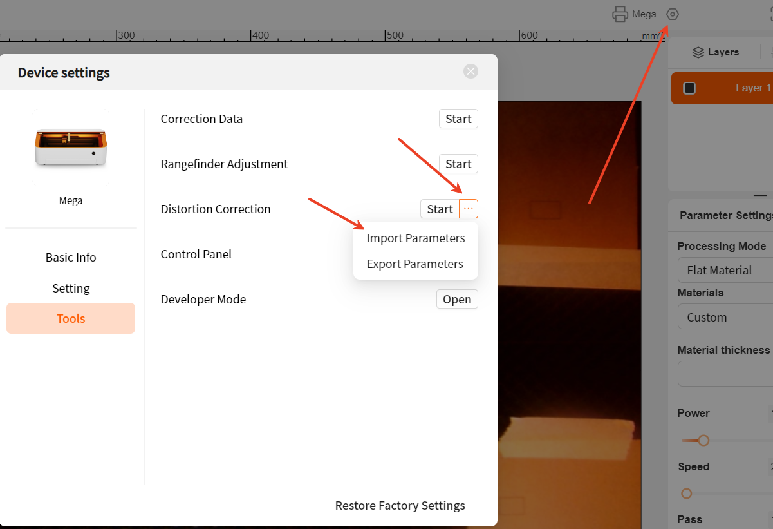The image size is (773, 529).
Task: Open Distortion Correction more options ellipsis
Action: (x=469, y=209)
